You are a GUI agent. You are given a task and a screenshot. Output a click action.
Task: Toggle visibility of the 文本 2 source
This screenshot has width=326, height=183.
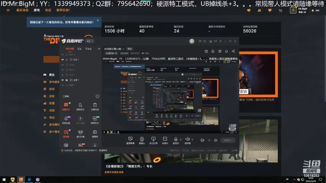(x=63, y=75)
